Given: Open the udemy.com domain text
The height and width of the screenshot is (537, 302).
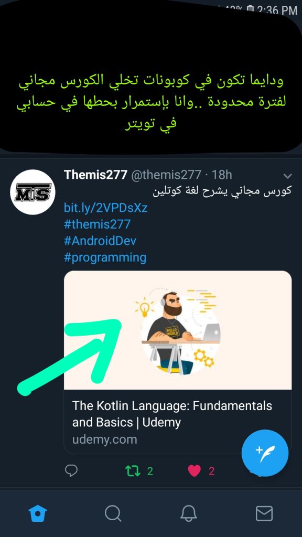Looking at the screenshot, I should (104, 439).
